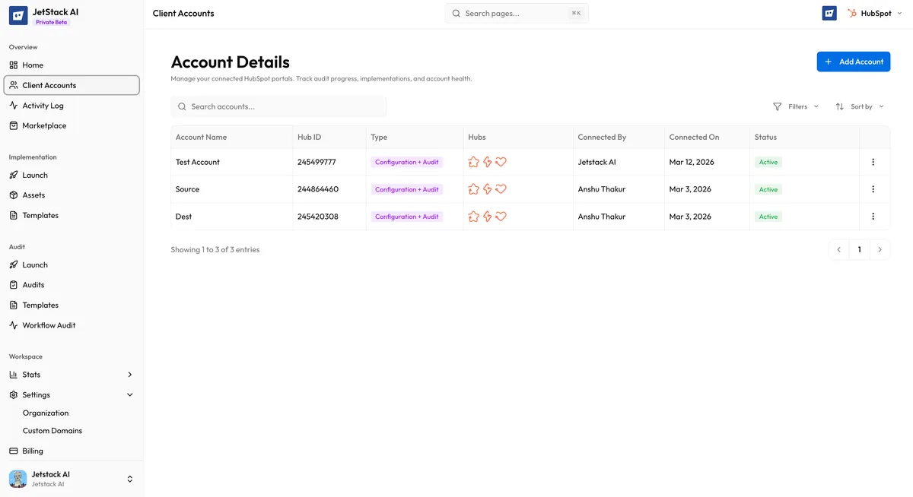Open the Audits page from the sidebar
Image resolution: width=913 pixels, height=497 pixels.
tap(33, 284)
